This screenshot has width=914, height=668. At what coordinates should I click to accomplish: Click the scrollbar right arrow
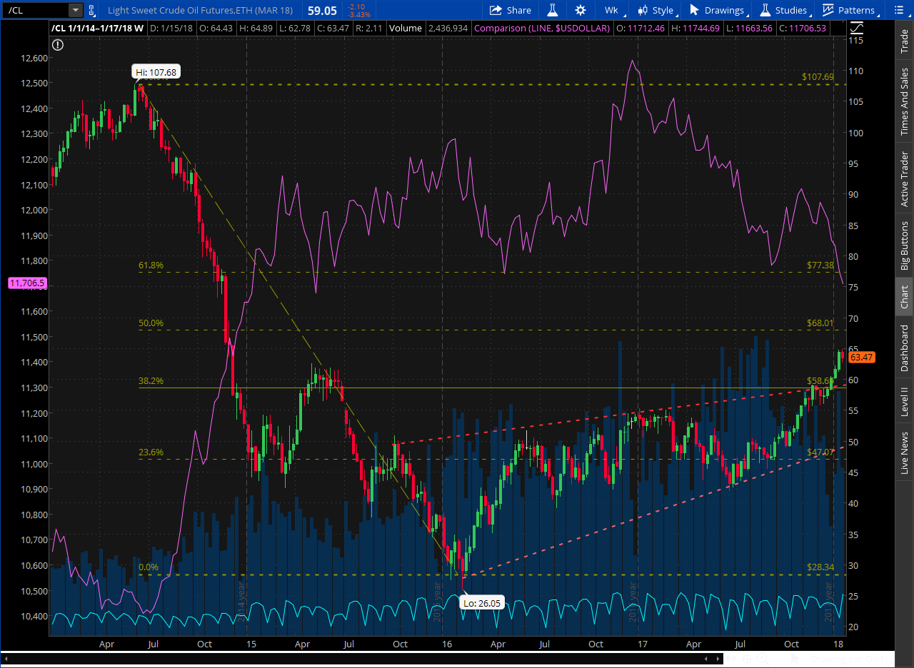718,659
